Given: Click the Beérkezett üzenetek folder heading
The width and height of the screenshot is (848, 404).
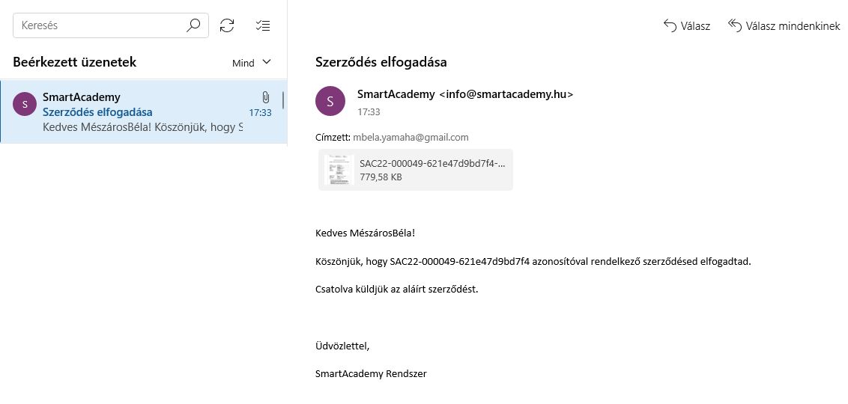Looking at the screenshot, I should click(75, 62).
